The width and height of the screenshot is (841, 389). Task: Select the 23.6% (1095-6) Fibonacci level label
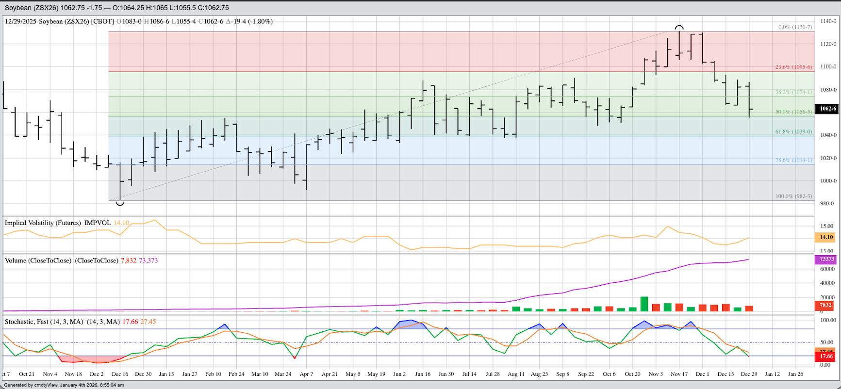pyautogui.click(x=793, y=67)
